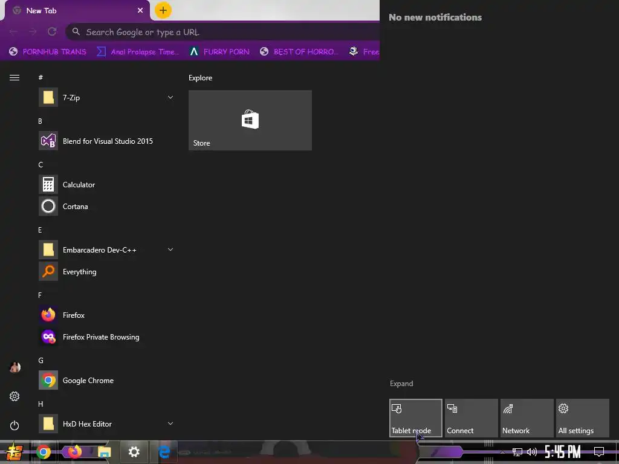Viewport: 619px width, 464px height.
Task: Open the Everything search app
Action: pos(106,271)
